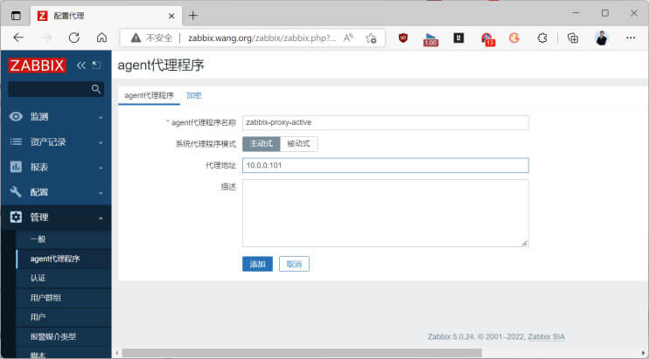This screenshot has width=649, height=359.
Task: Click the sidebar hide icon next to chevrons
Action: (96, 66)
